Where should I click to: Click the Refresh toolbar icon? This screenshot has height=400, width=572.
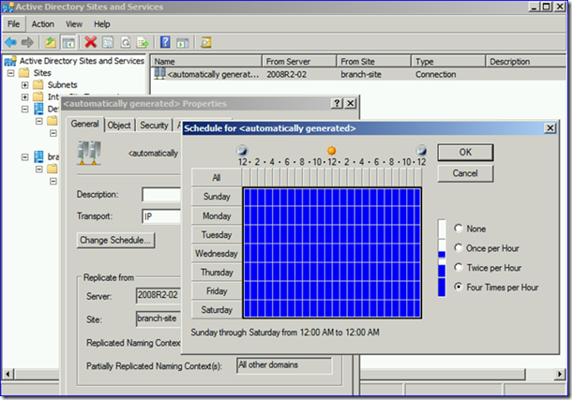(126, 43)
